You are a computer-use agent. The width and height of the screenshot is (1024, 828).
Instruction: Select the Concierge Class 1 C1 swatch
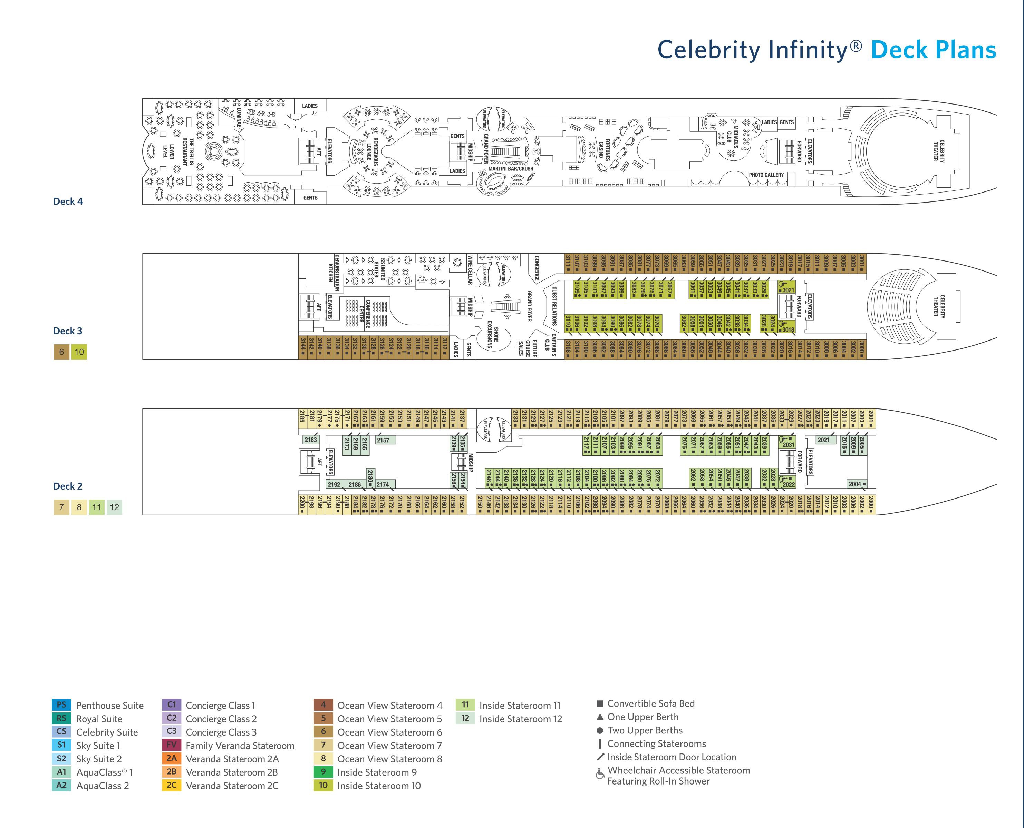click(x=171, y=705)
